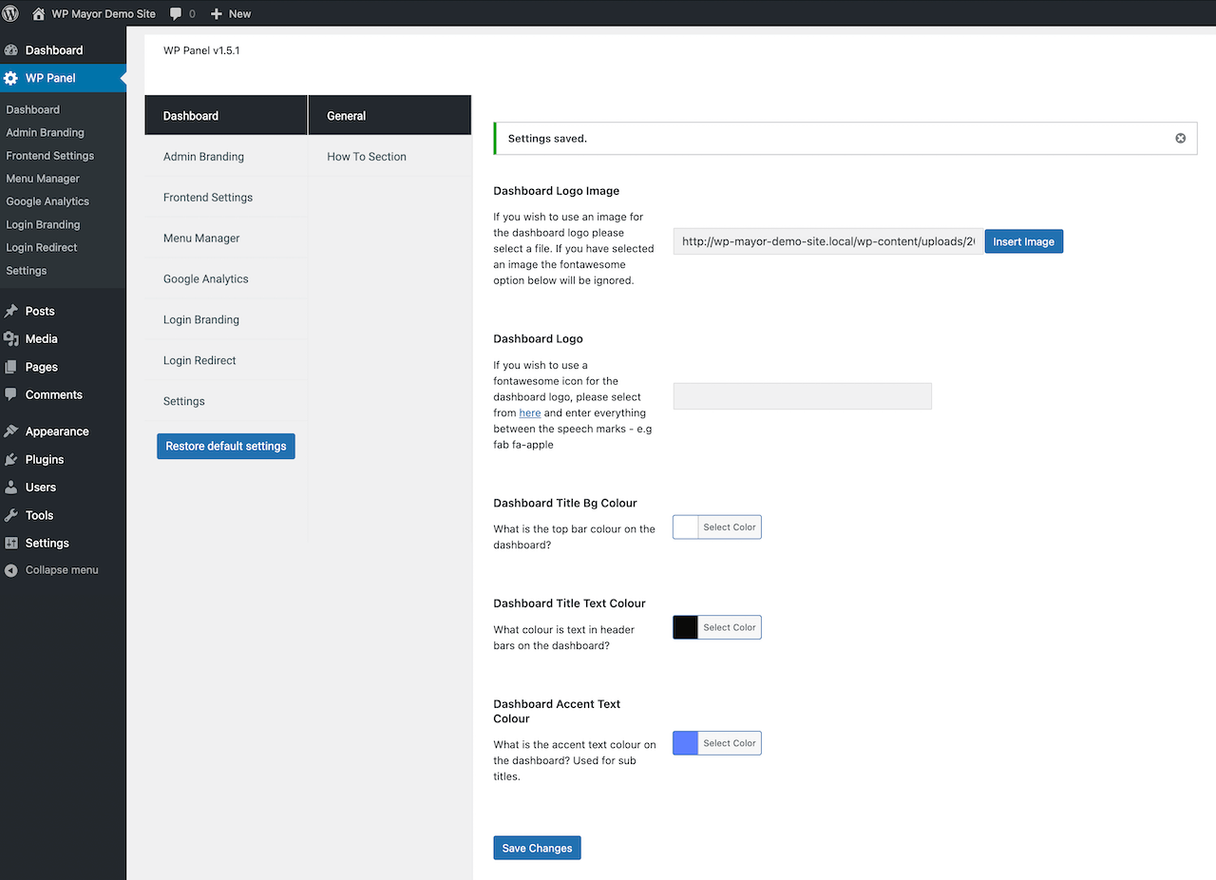Open the Admin Branding panel tab
This screenshot has width=1216, height=880.
click(226, 157)
